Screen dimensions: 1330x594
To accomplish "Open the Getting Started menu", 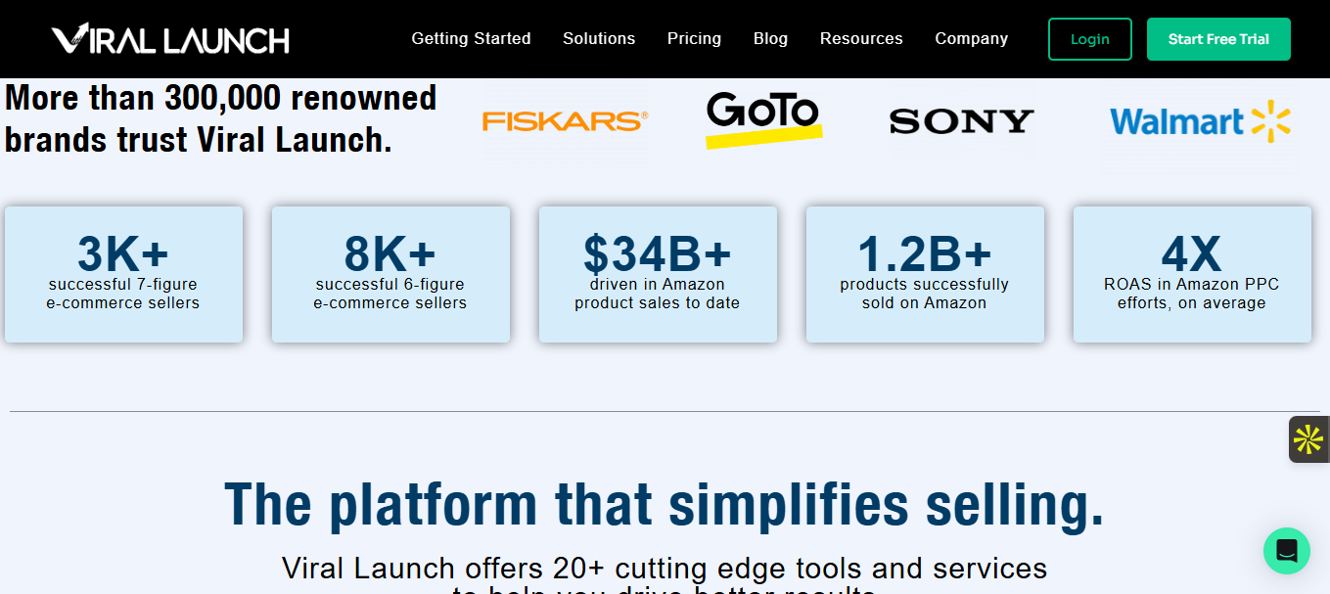I will tap(471, 39).
